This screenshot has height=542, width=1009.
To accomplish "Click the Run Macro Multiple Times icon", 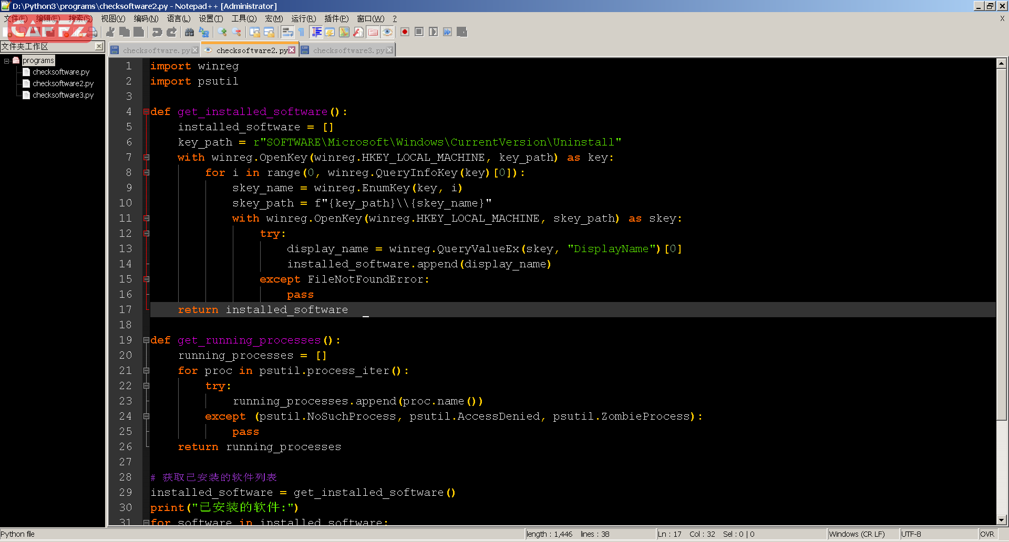I will (x=447, y=32).
